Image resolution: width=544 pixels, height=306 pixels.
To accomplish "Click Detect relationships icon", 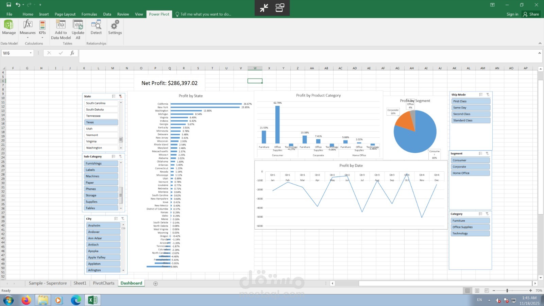I will pyautogui.click(x=96, y=27).
